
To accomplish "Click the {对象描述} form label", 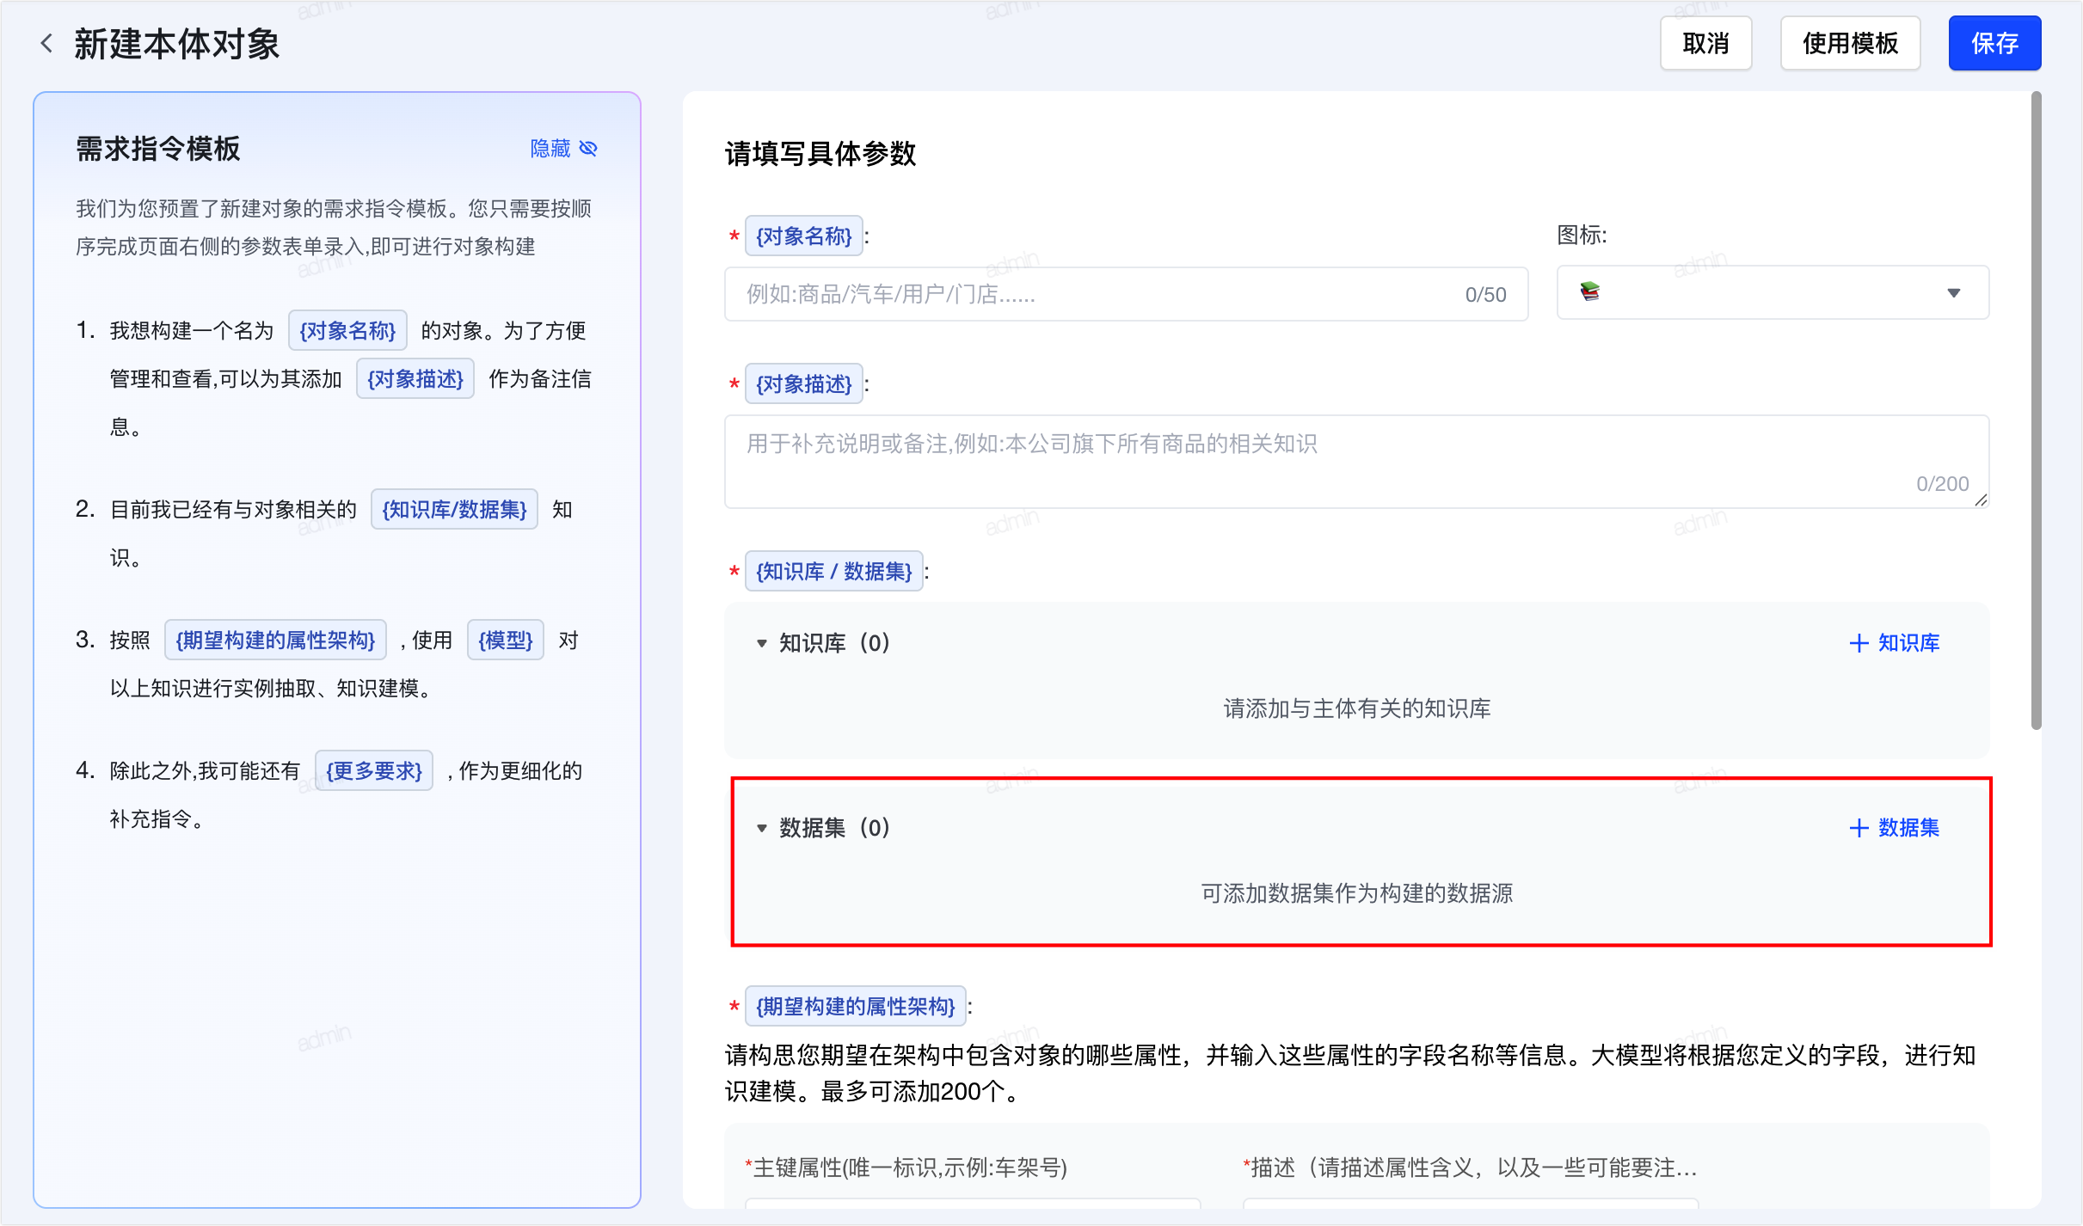I will (x=804, y=384).
